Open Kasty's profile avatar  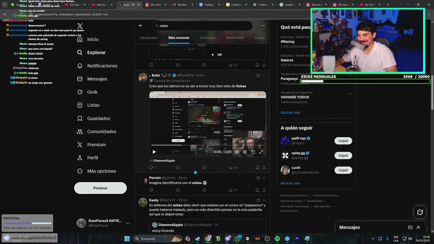pyautogui.click(x=143, y=202)
